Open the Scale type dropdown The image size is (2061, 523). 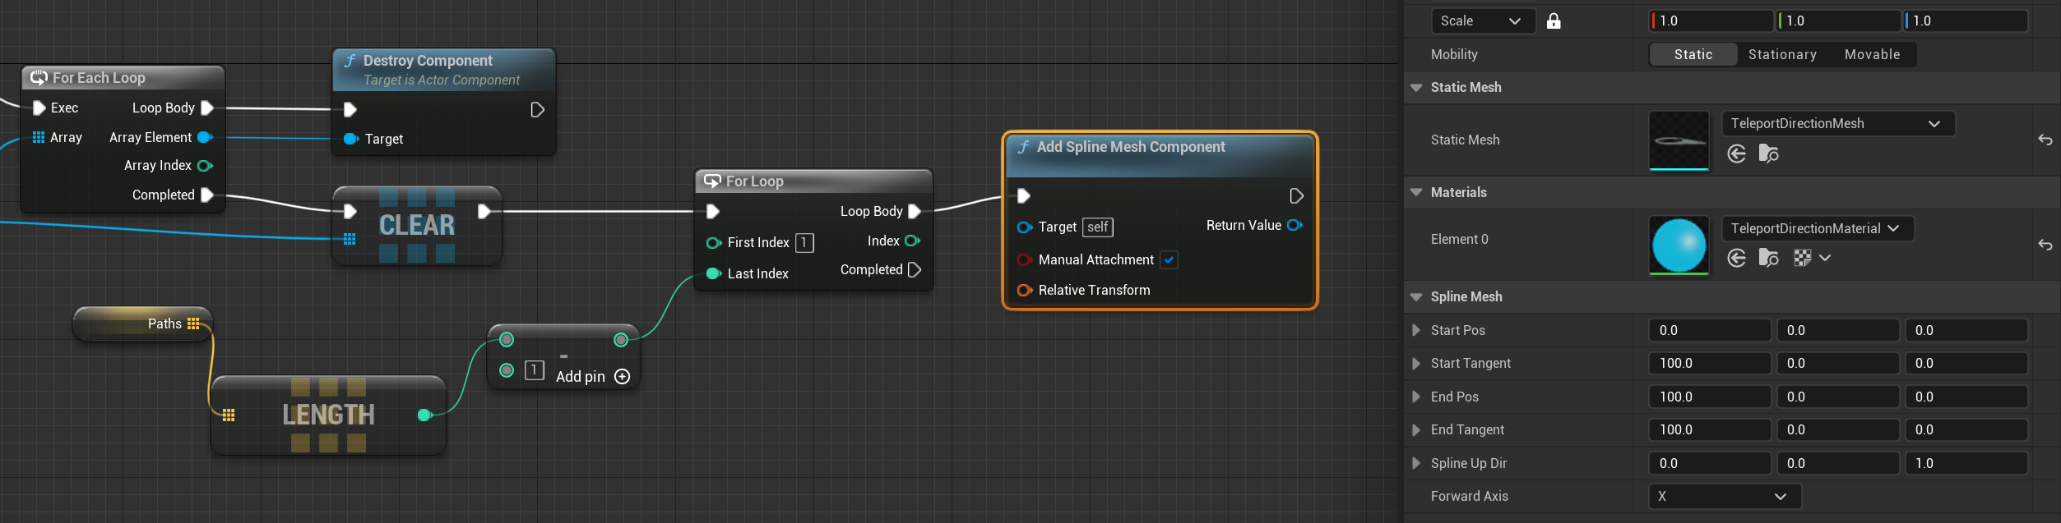[x=1483, y=21]
